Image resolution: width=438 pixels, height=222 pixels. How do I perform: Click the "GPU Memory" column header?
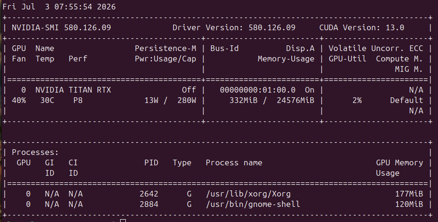click(400, 163)
